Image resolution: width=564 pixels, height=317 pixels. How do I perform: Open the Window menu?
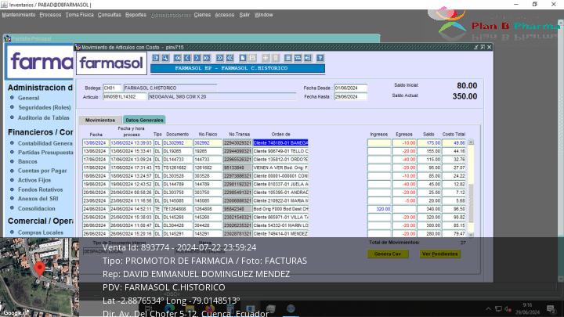264,15
